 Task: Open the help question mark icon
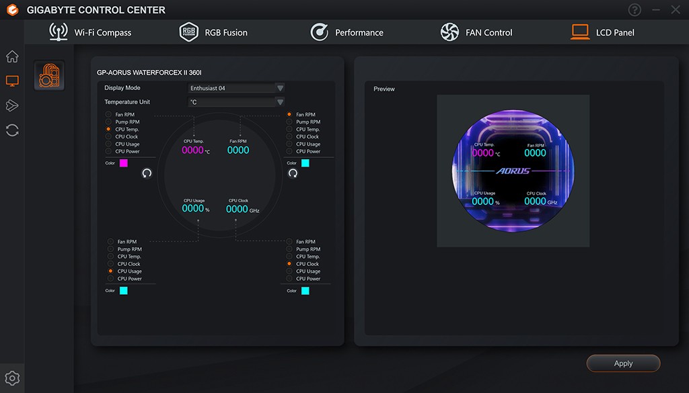point(634,9)
